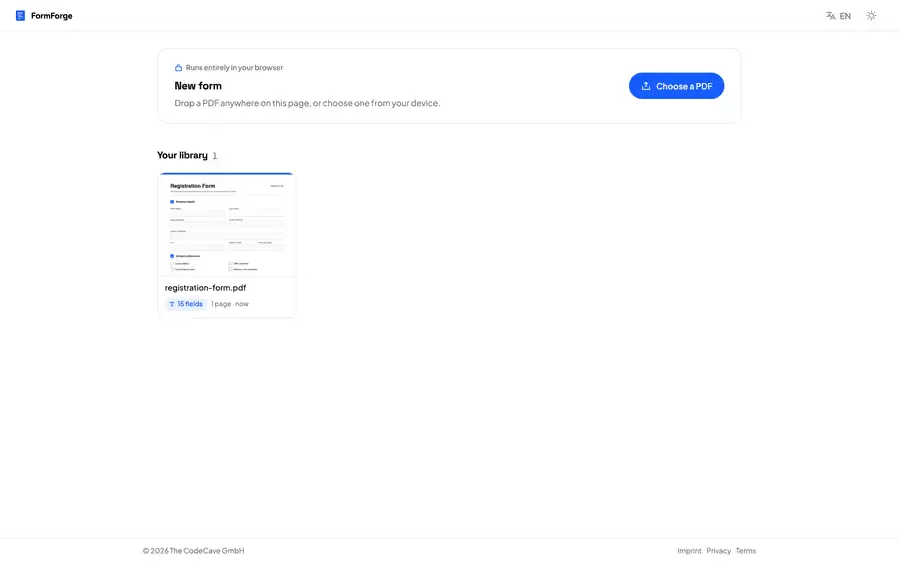
Task: Click the © 2026 The CodeCave GmbH text
Action: 193,551
